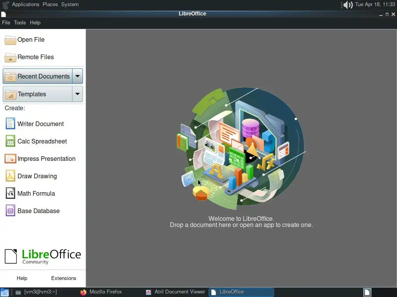Image resolution: width=397 pixels, height=297 pixels.
Task: Click the workspace switcher icon at bottom-right
Action: pos(368,292)
